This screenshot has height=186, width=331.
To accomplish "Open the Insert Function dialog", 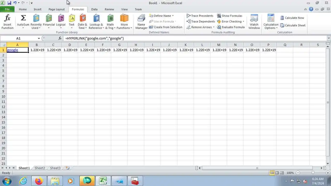I will (7, 22).
